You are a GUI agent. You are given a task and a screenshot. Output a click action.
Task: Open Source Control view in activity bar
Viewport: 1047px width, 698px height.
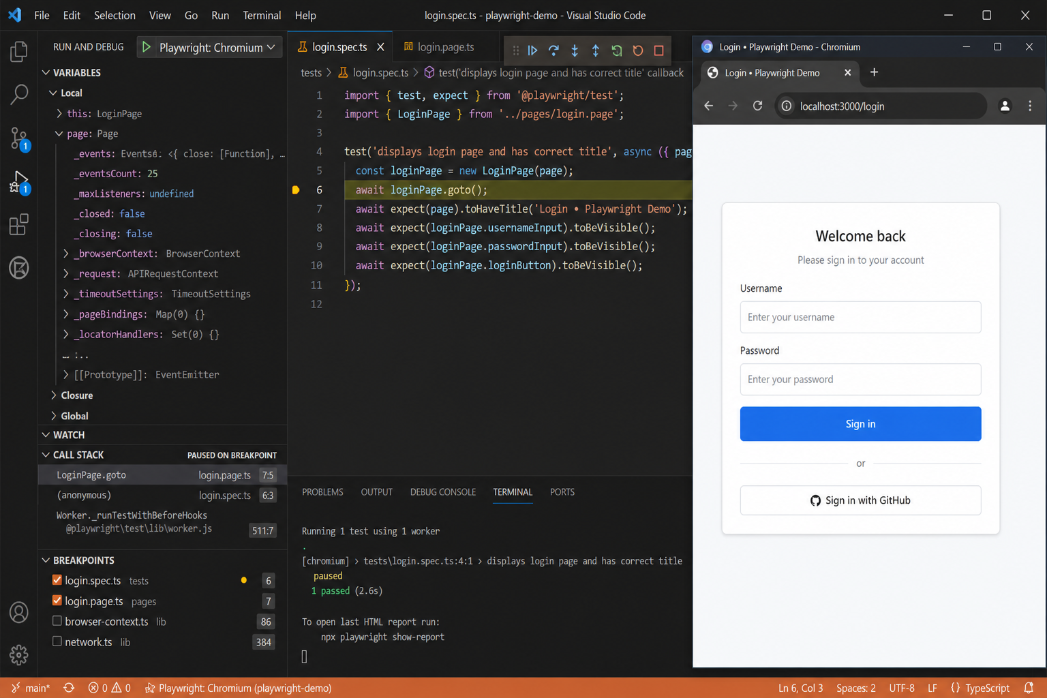coord(19,139)
